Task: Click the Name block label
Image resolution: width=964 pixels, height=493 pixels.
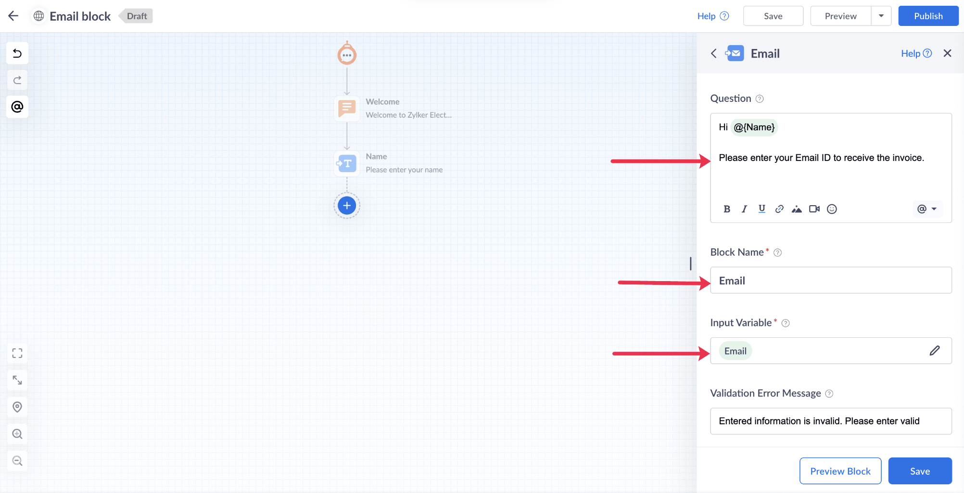Action: [x=376, y=157]
